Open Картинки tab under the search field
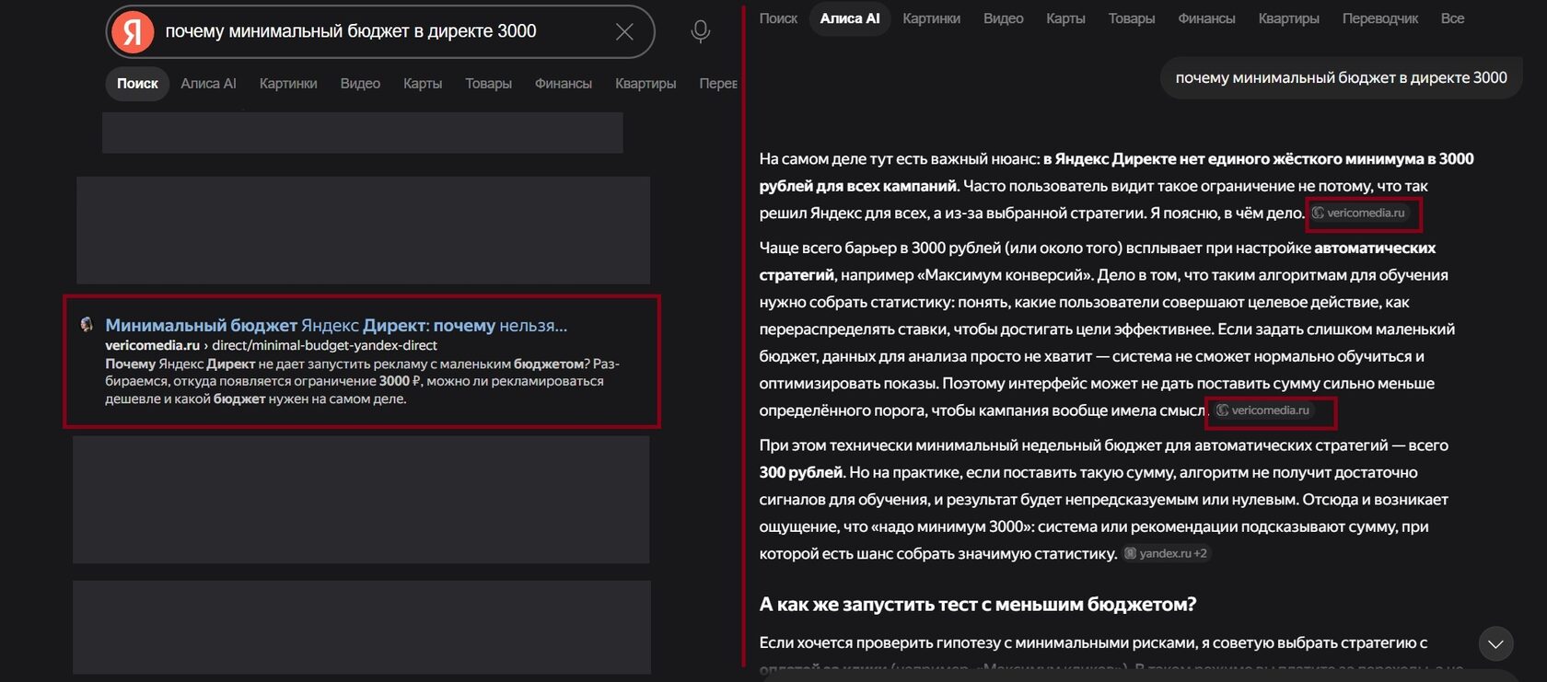The height and width of the screenshot is (682, 1547). click(x=288, y=83)
